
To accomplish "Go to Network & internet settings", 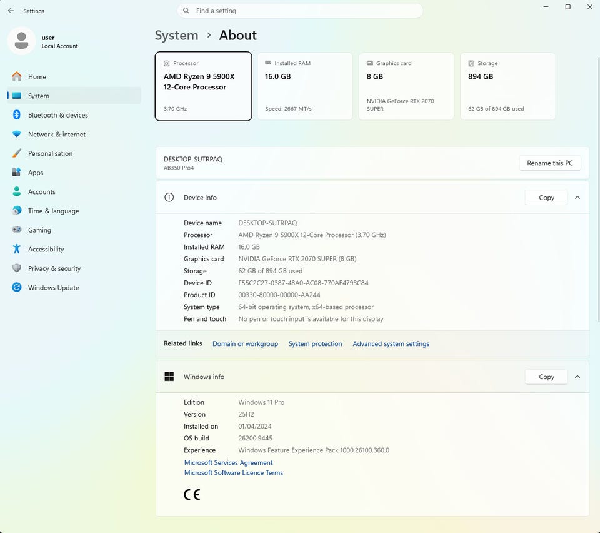I will (74, 134).
